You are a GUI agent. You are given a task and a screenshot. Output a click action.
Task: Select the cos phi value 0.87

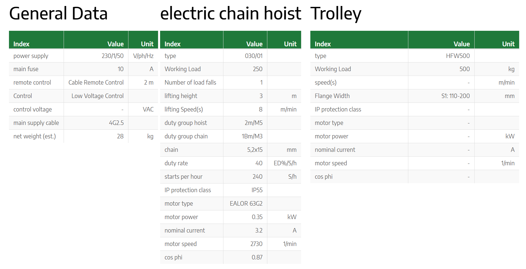point(257,257)
